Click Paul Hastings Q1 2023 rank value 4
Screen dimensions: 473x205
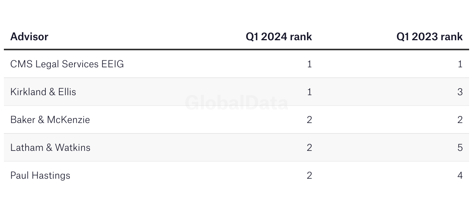tap(460, 176)
